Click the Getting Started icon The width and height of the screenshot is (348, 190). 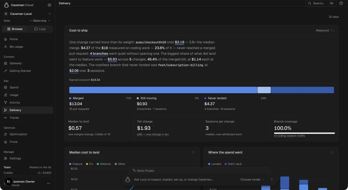[x=5, y=71]
